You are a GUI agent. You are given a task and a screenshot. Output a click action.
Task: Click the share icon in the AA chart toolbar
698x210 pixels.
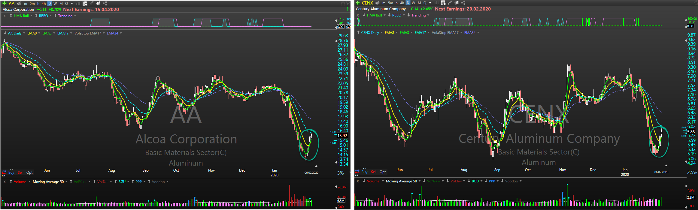click(105, 3)
